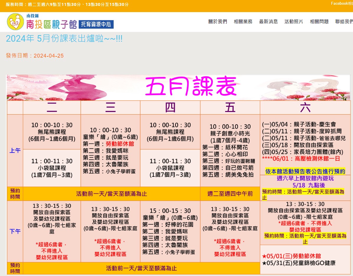The image size is (353, 276).
Task: Click the 六 column header in the schedule
Action: 305,108
